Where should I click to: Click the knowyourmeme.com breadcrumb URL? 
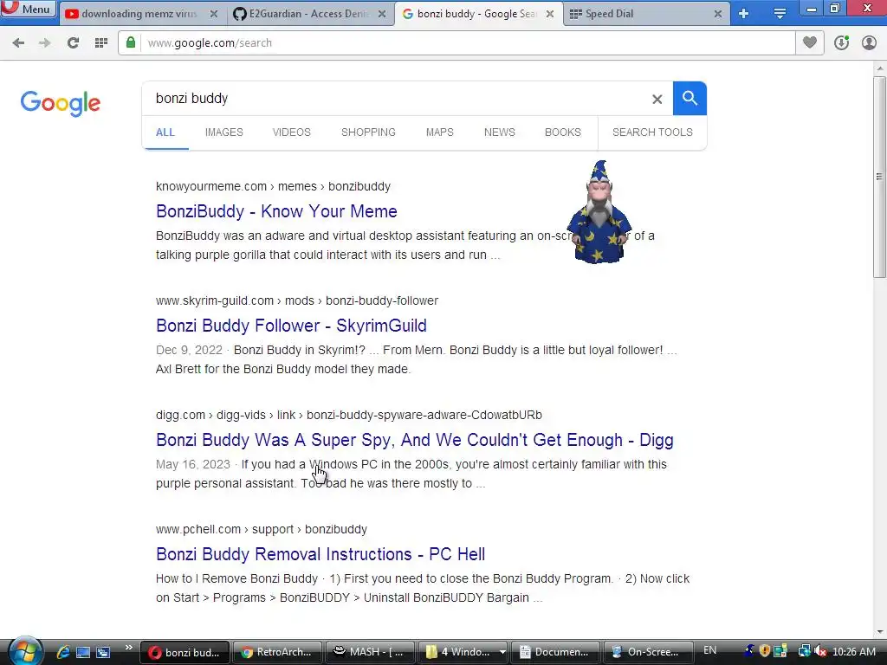(273, 187)
